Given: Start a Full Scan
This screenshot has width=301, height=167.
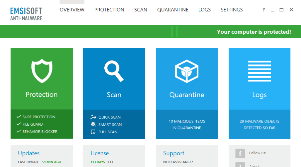Looking at the screenshot, I should (108, 132).
